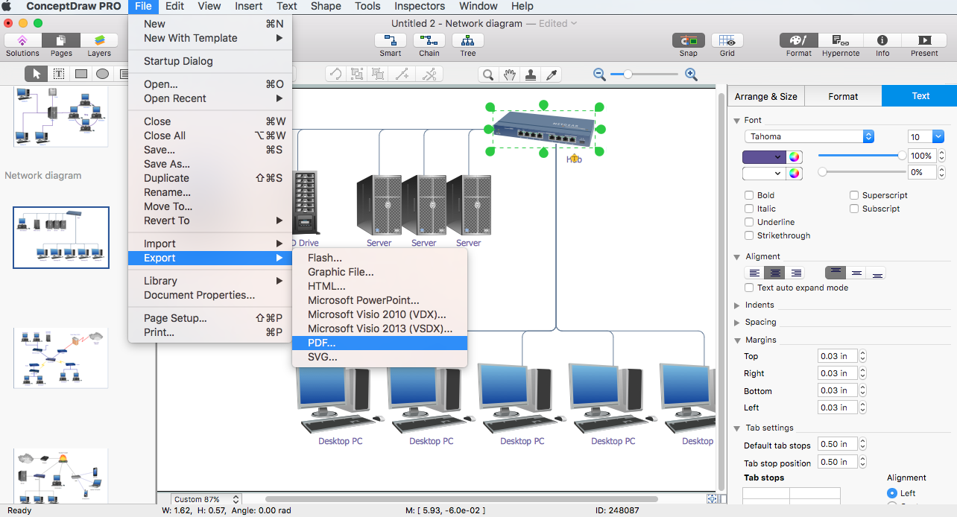The width and height of the screenshot is (957, 517).
Task: Open the Layers panel
Action: (99, 40)
